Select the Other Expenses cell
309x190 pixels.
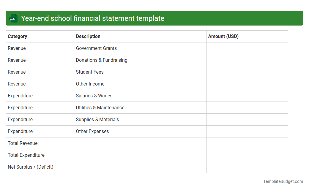(92, 131)
